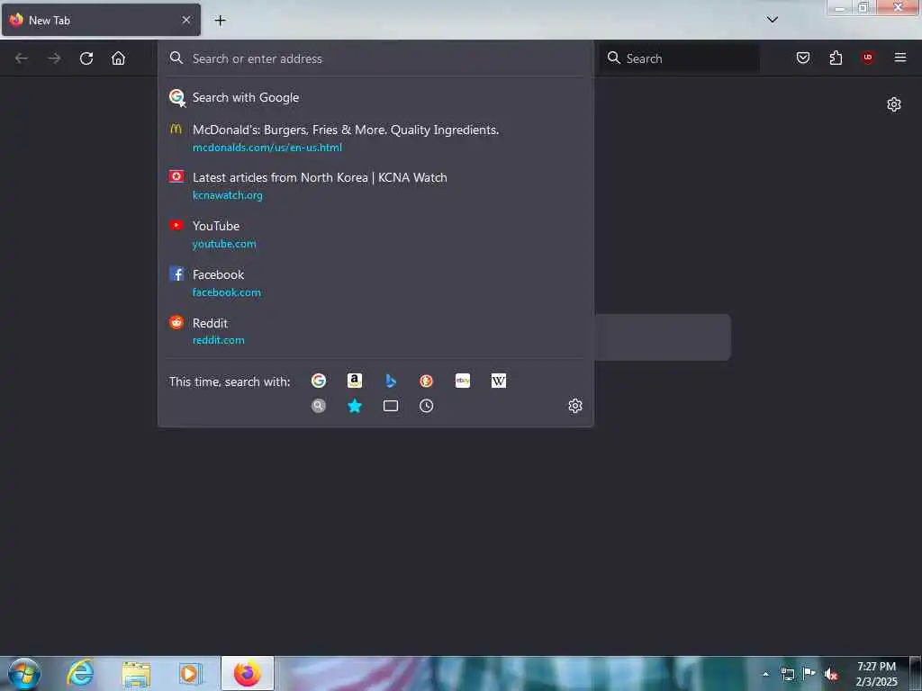Search with the gray magnifier engine
The height and width of the screenshot is (691, 922).
point(318,406)
